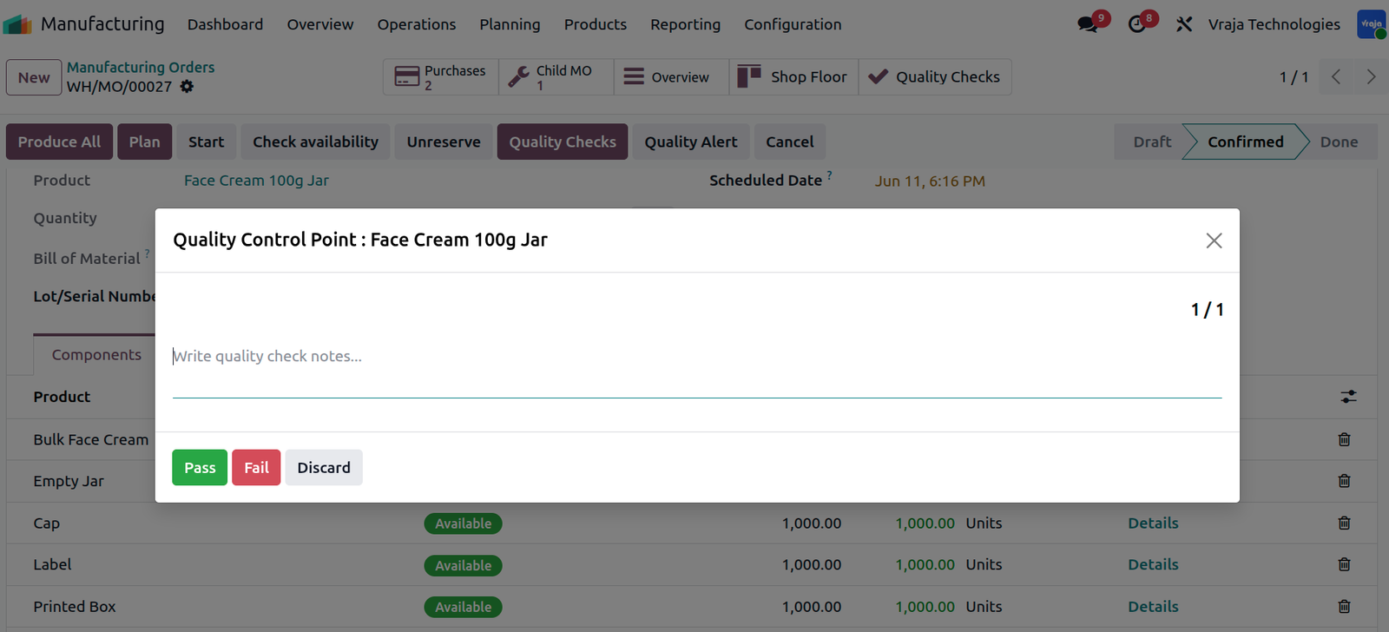Open the column settings adjust icon
Viewport: 1389px width, 632px height.
1348,397
